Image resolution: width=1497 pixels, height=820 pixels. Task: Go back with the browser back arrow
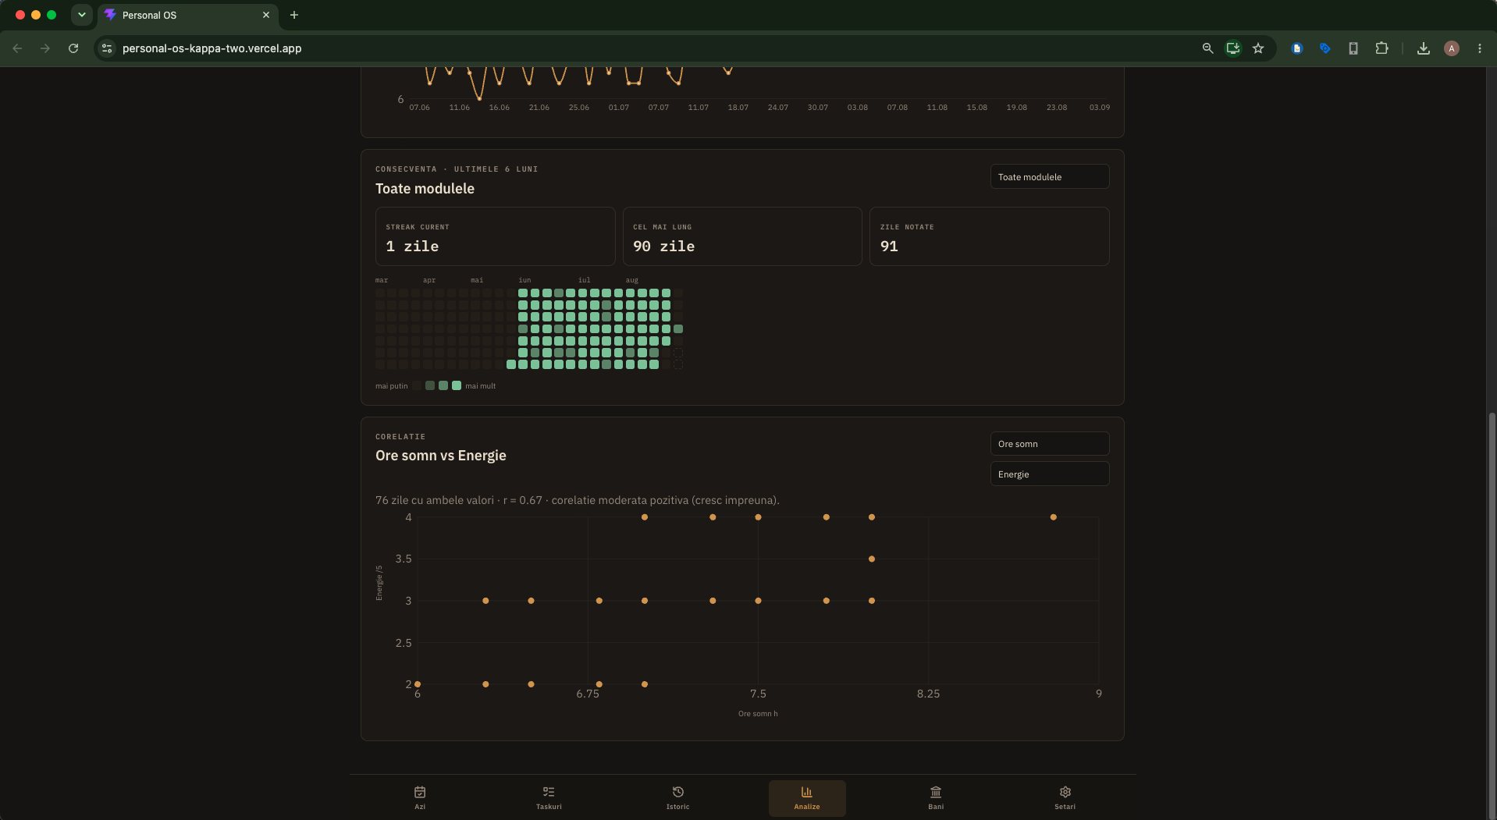click(17, 48)
